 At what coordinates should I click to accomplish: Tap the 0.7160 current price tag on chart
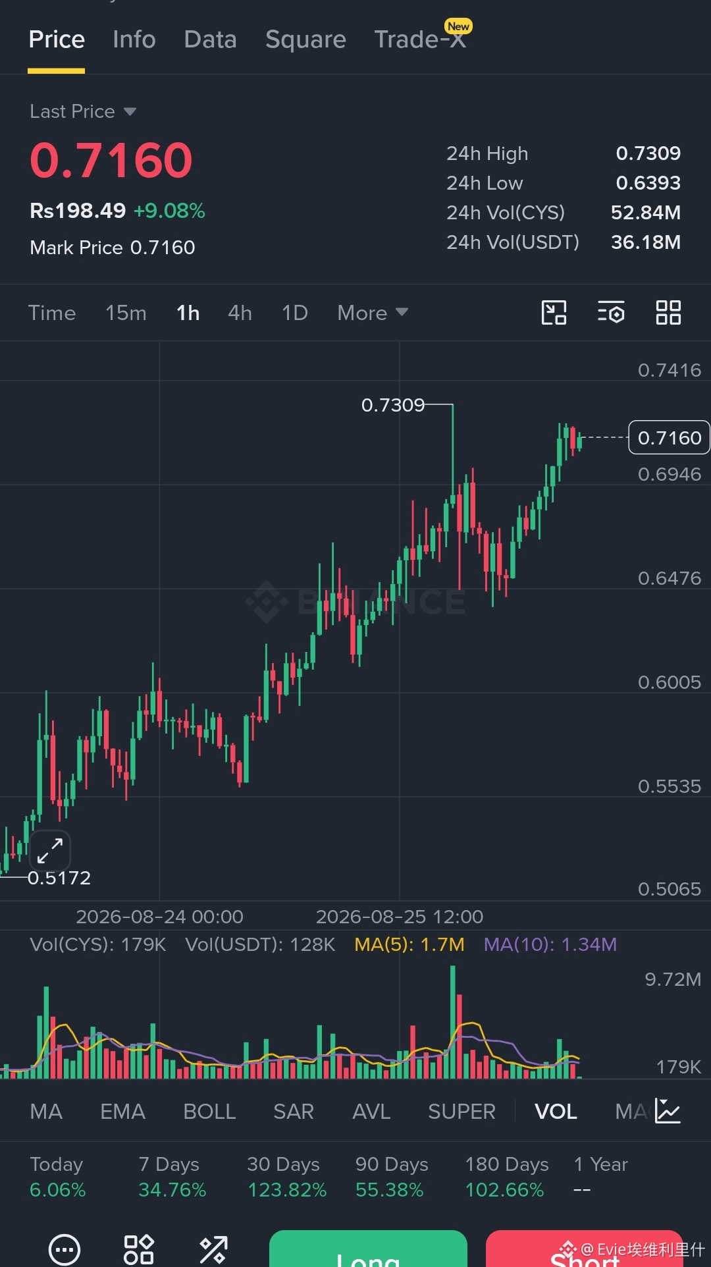click(x=670, y=437)
